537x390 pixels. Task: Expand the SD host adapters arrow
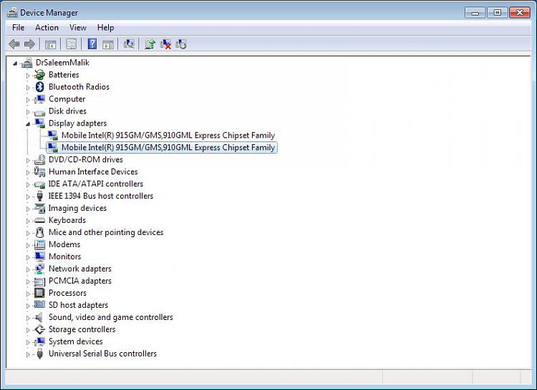coord(28,305)
